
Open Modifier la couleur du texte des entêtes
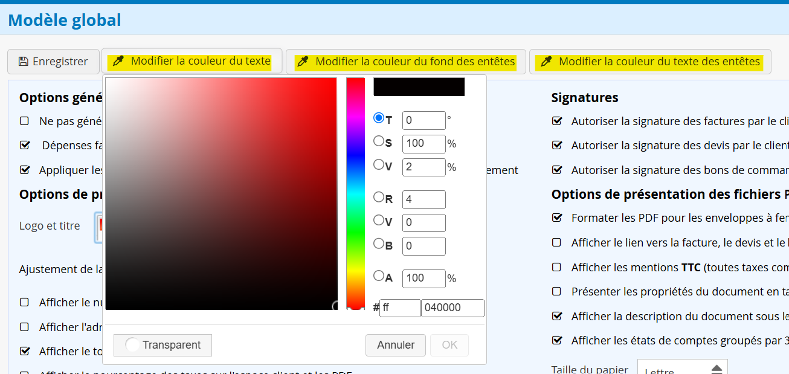(650, 62)
